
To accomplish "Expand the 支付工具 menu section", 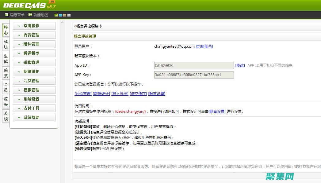I will pos(34,108).
